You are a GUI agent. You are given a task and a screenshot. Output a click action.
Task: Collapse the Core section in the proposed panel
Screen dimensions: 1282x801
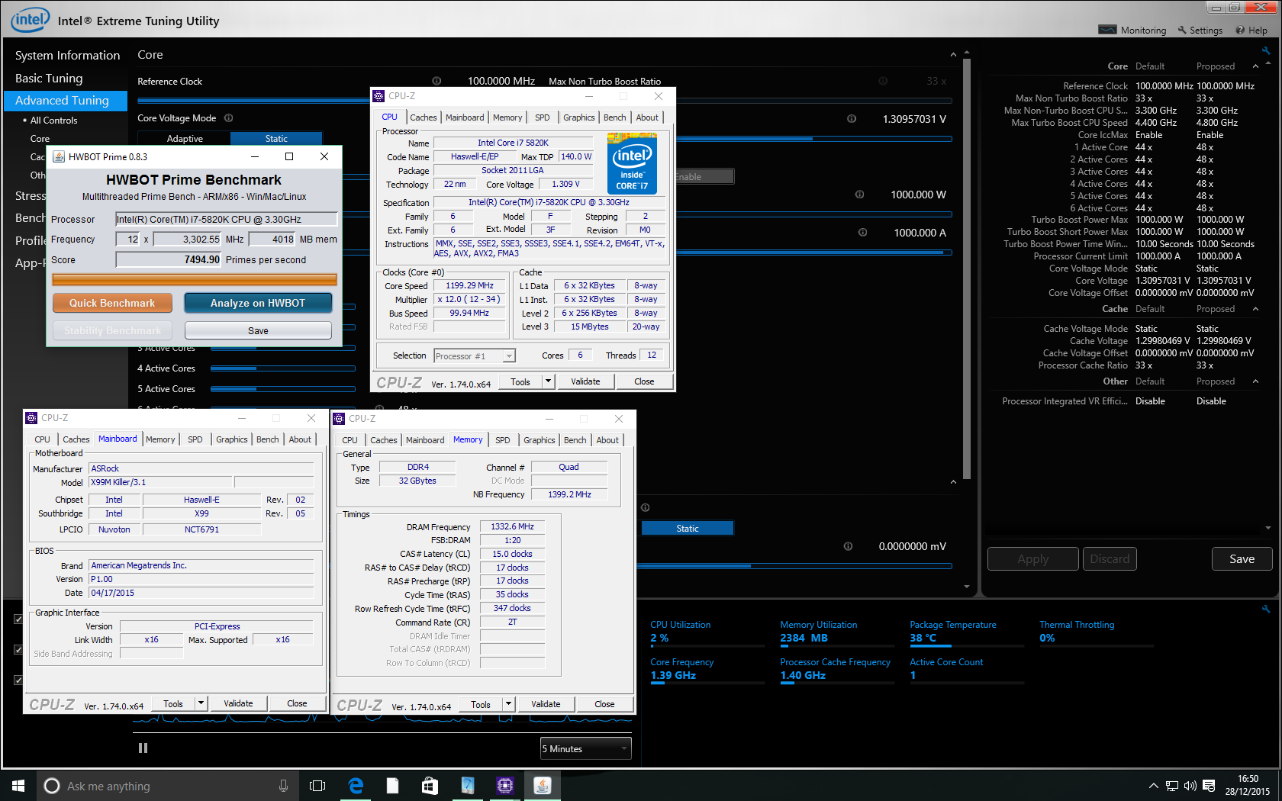coord(1255,66)
